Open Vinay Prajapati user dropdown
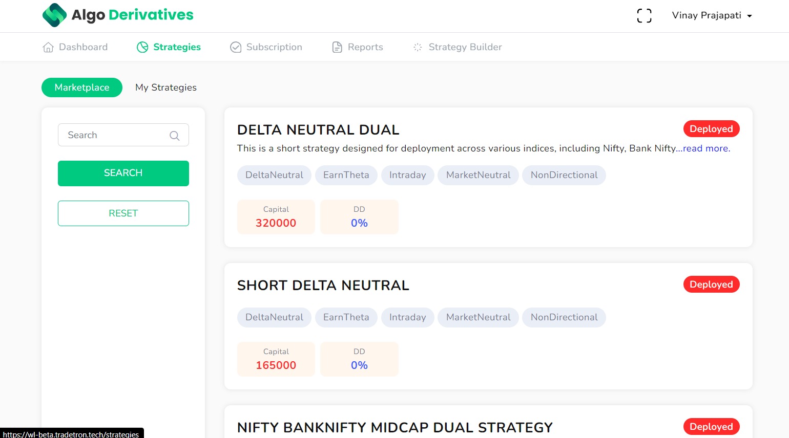Viewport: 789px width, 438px height. 712,16
